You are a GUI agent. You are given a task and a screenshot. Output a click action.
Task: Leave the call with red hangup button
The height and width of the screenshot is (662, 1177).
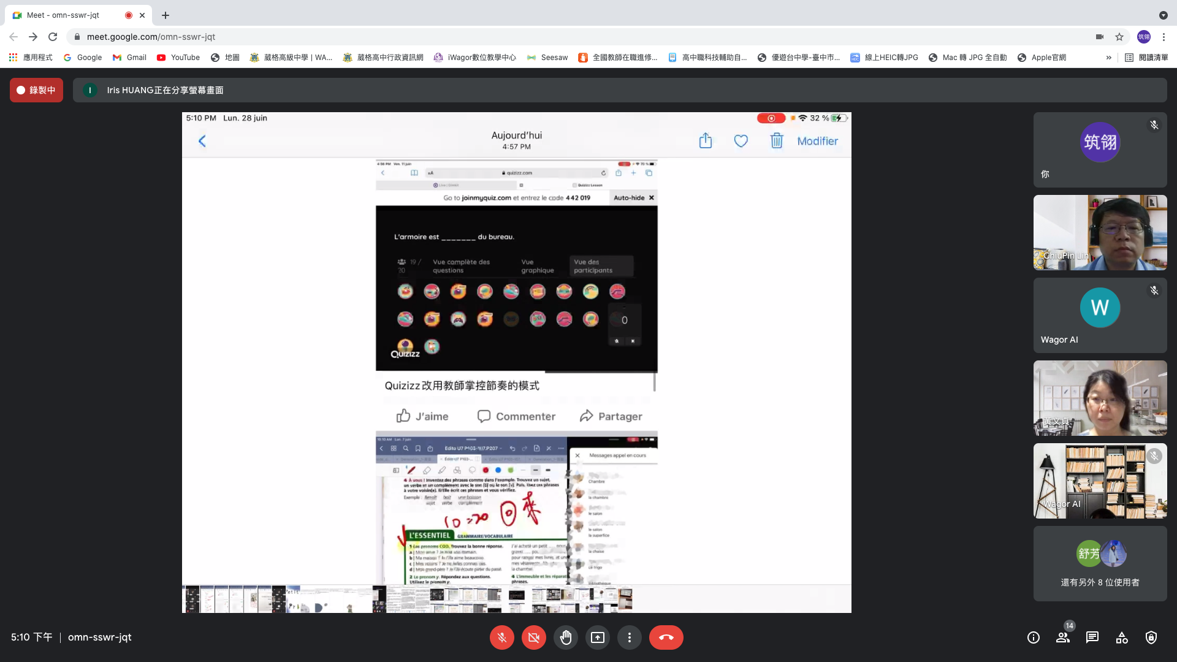[666, 637]
